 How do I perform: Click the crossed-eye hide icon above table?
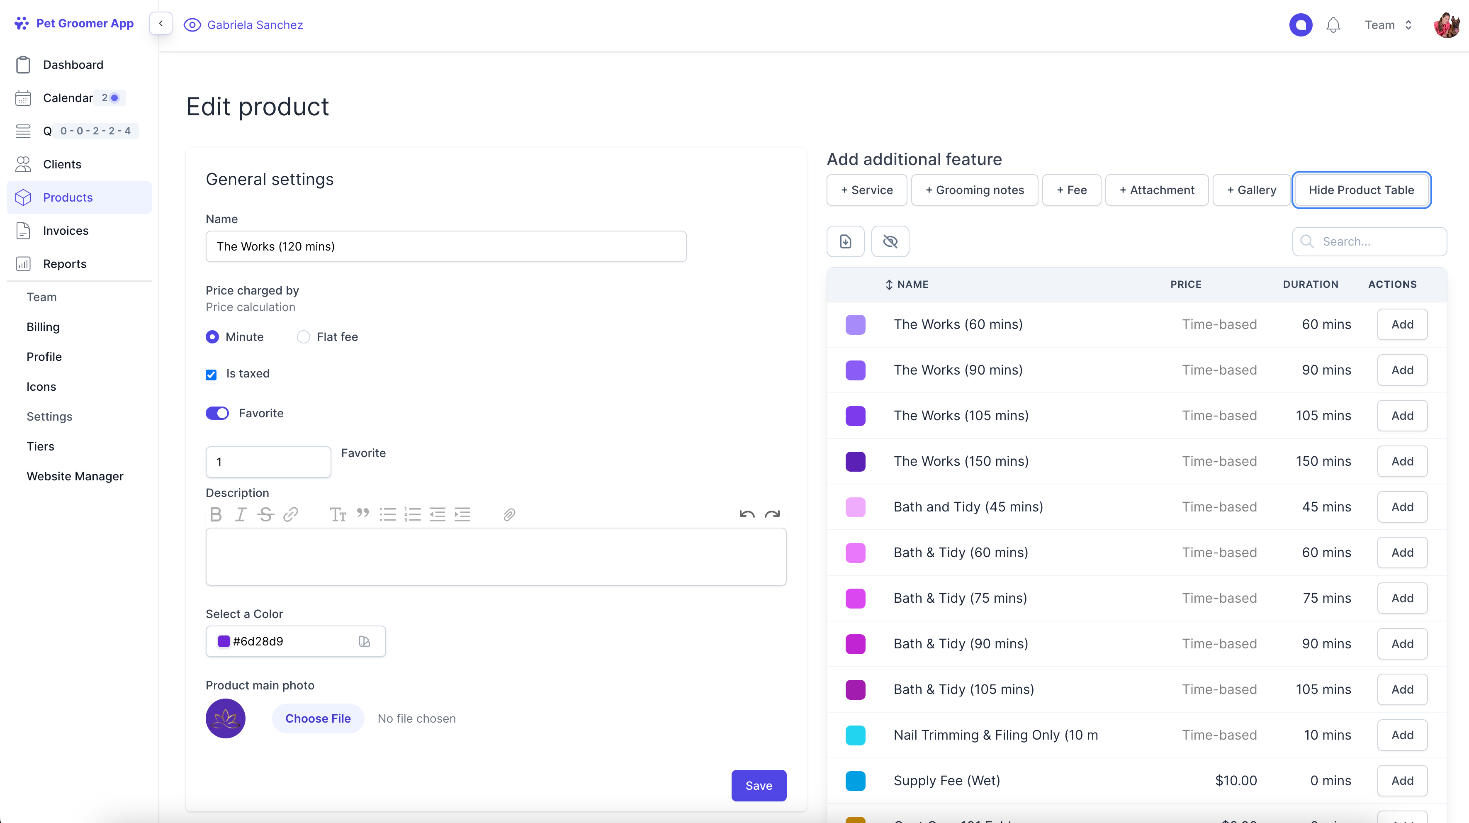890,241
